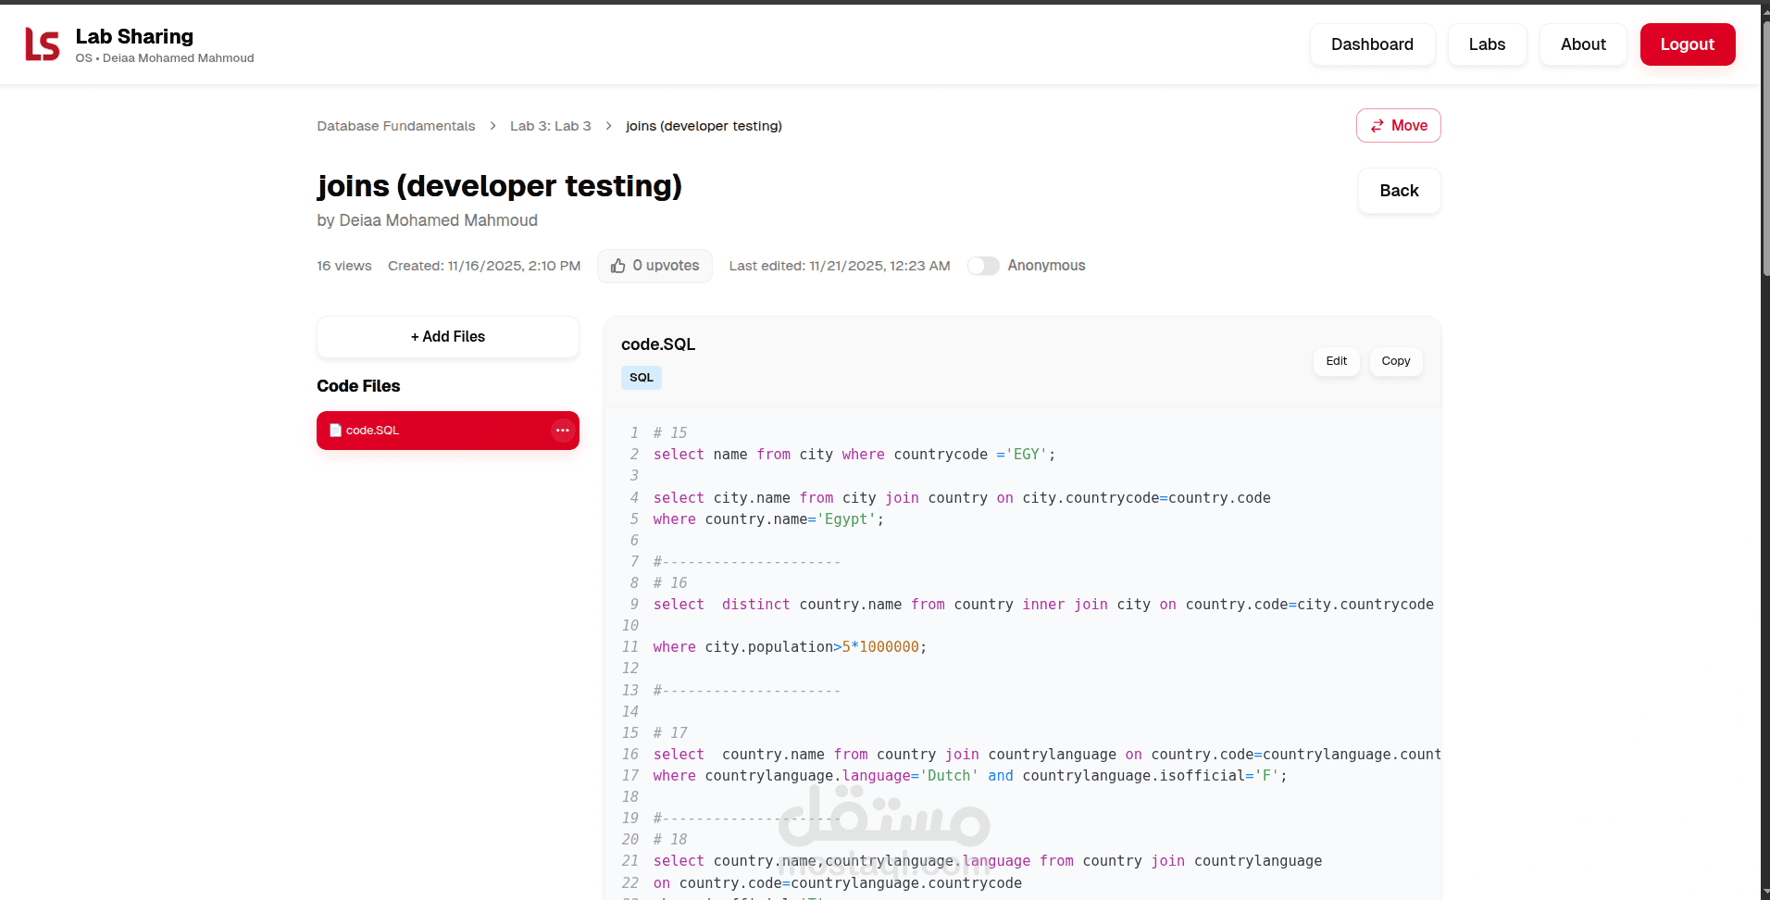Click breadcrumb chevron after Database Fundamentals
The width and height of the screenshot is (1770, 900).
pyautogui.click(x=492, y=126)
